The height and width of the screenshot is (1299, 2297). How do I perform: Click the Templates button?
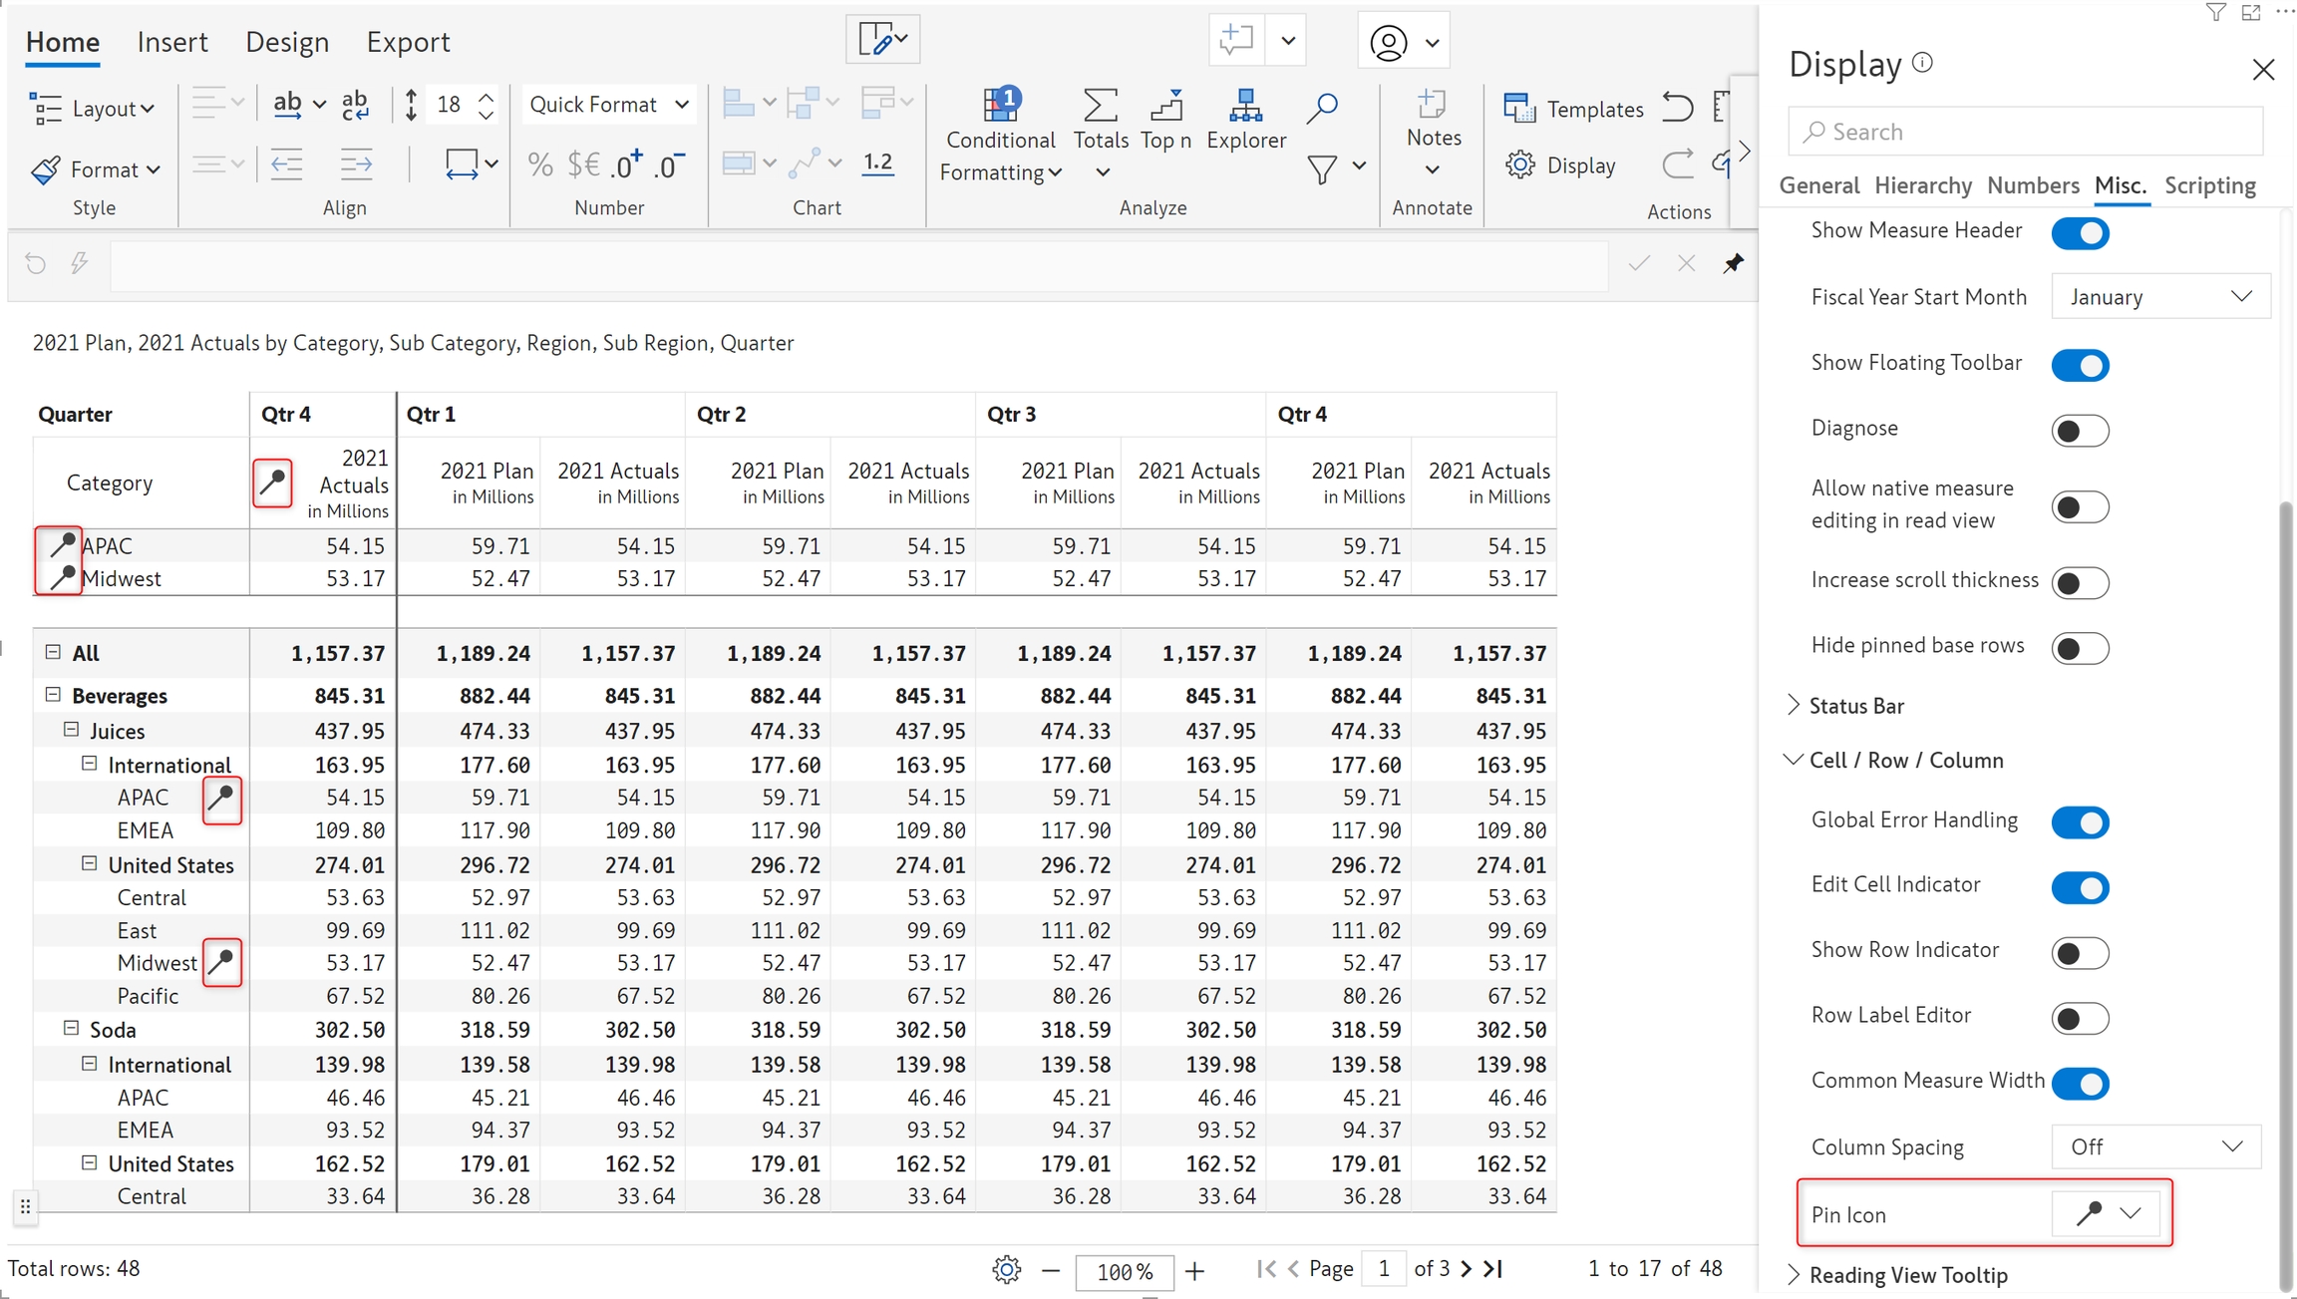point(1573,109)
